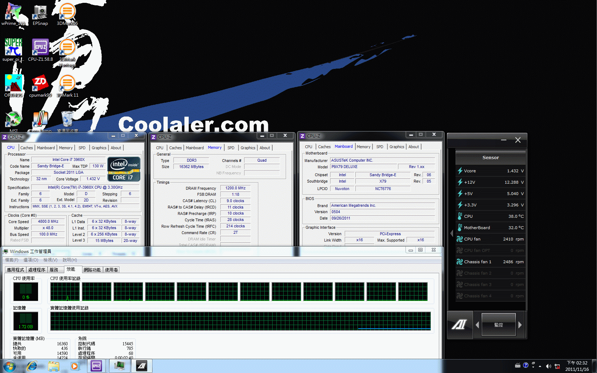Click the Sensor header in AI Suite panel

coord(490,157)
